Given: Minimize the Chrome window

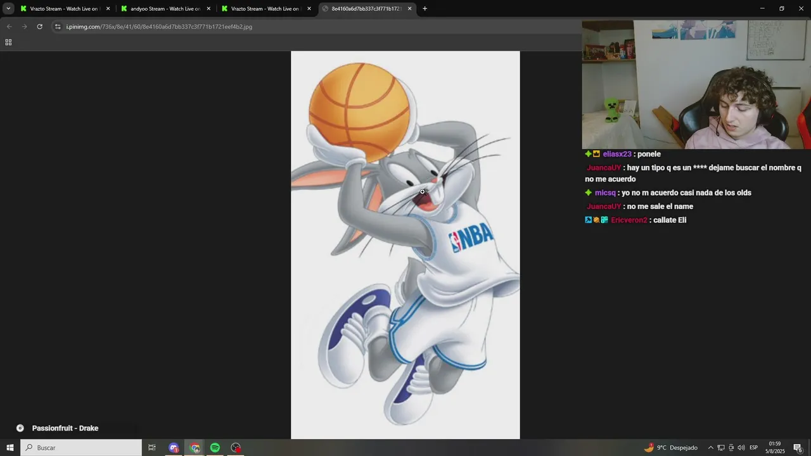Looking at the screenshot, I should point(762,8).
